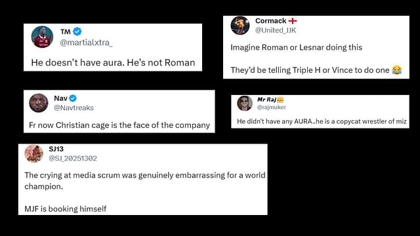This screenshot has height=236, width=420.
Task: Click the Christian cage tweet text
Action: [x=119, y=125]
